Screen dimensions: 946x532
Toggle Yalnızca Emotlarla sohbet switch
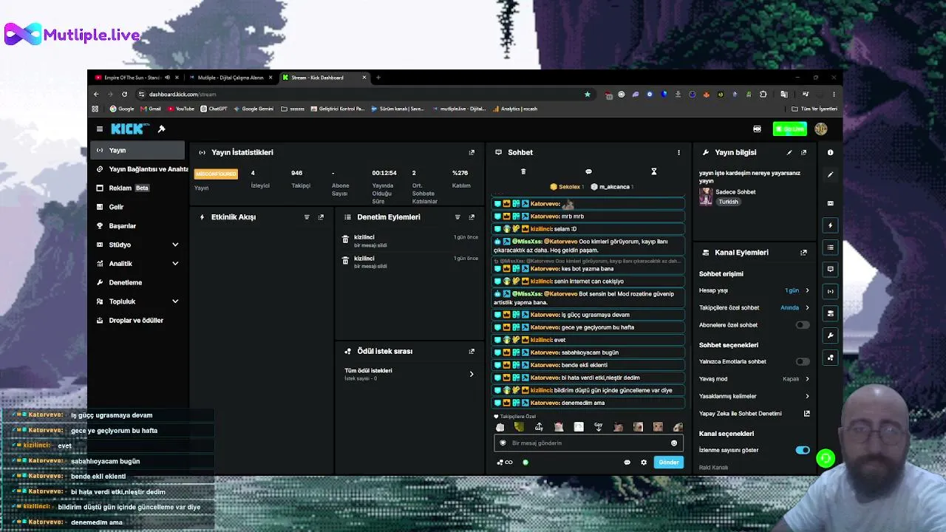(802, 361)
